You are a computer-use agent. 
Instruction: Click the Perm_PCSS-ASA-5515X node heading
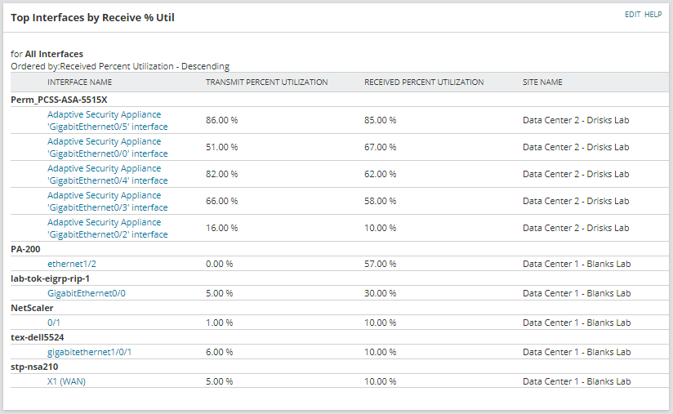pyautogui.click(x=59, y=100)
